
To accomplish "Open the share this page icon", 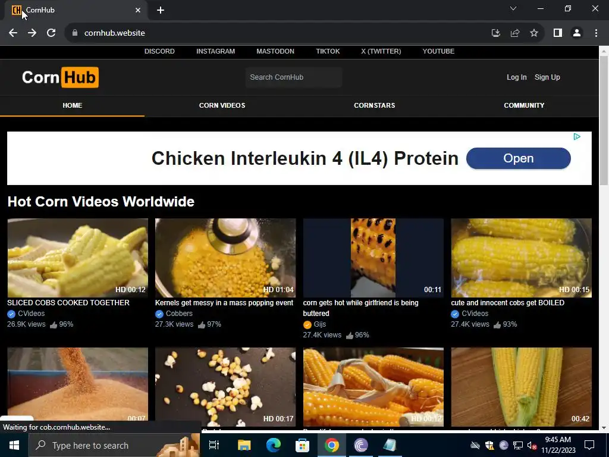I will [x=515, y=33].
